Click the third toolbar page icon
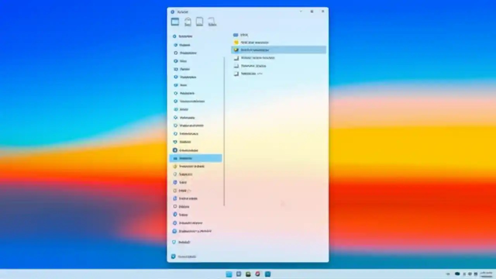The height and width of the screenshot is (279, 496). 199,21
